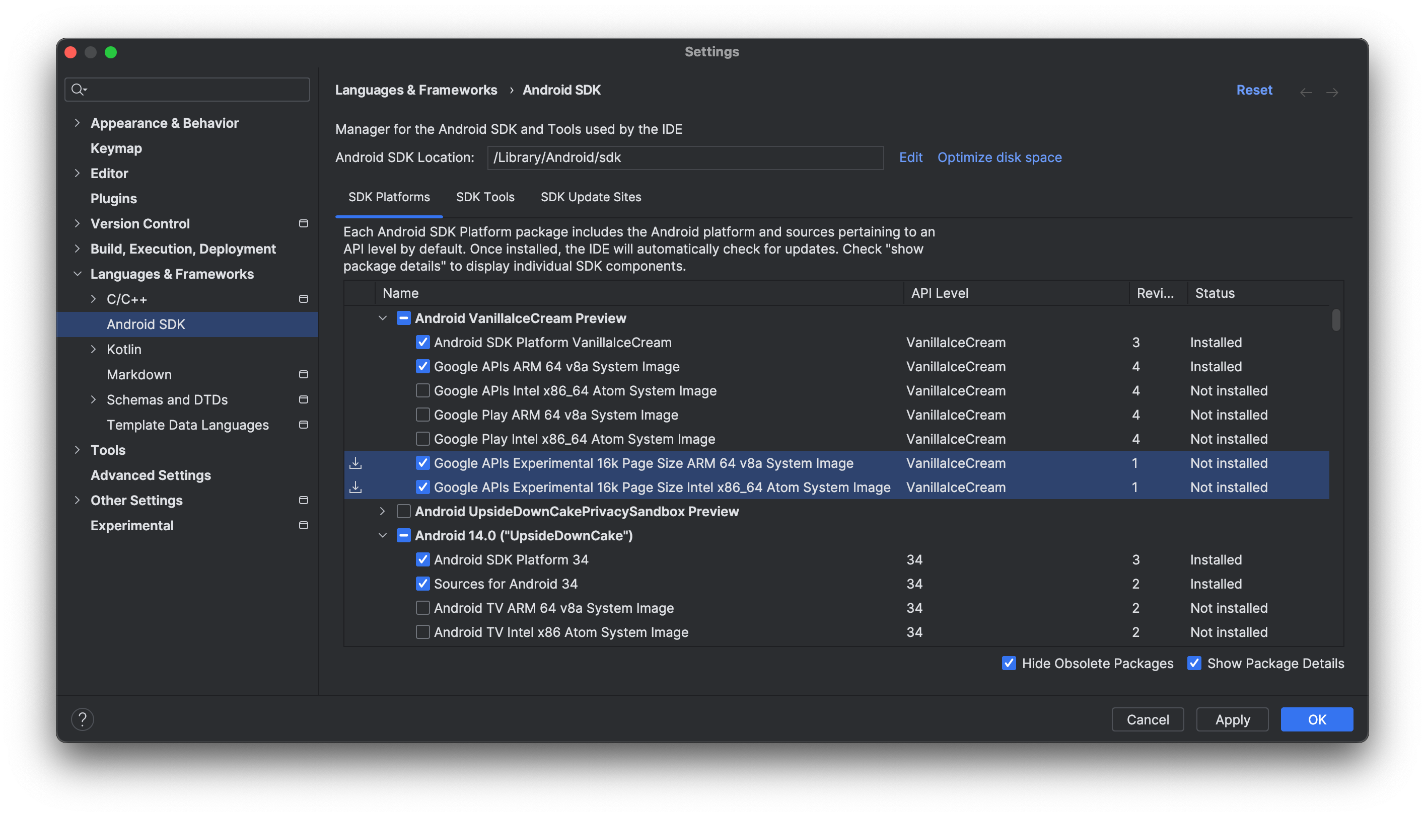
Task: Switch to SDK Tools tab
Action: click(x=485, y=196)
